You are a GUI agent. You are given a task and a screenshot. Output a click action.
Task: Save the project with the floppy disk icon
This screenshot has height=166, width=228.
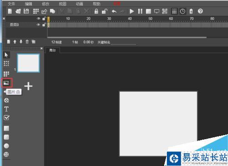click(26, 11)
